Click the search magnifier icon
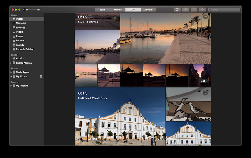The width and height of the screenshot is (251, 158). tap(209, 10)
